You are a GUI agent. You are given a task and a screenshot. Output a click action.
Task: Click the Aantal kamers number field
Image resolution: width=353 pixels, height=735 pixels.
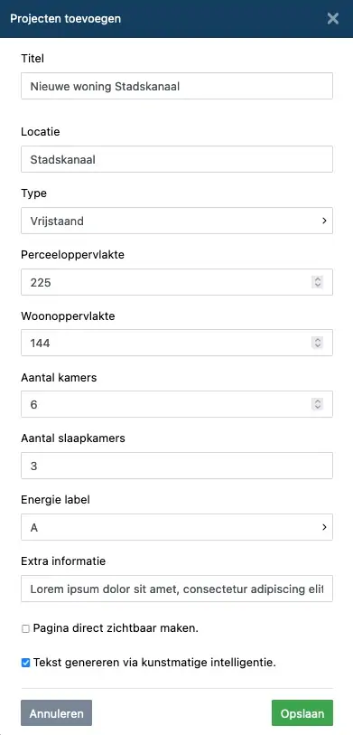click(x=177, y=404)
